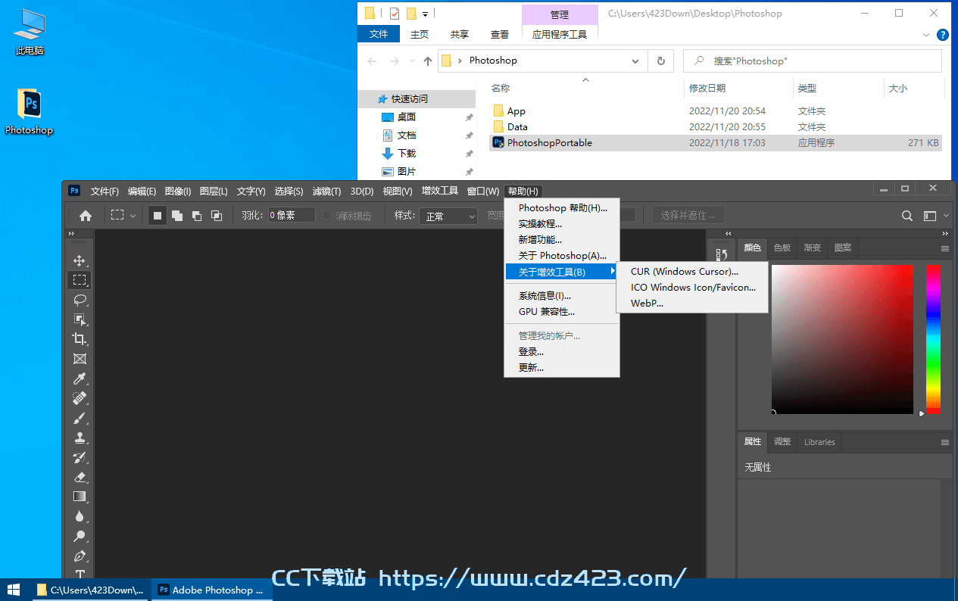The image size is (958, 601).
Task: Select the PhotoshopPortable file in Explorer
Action: point(716,142)
